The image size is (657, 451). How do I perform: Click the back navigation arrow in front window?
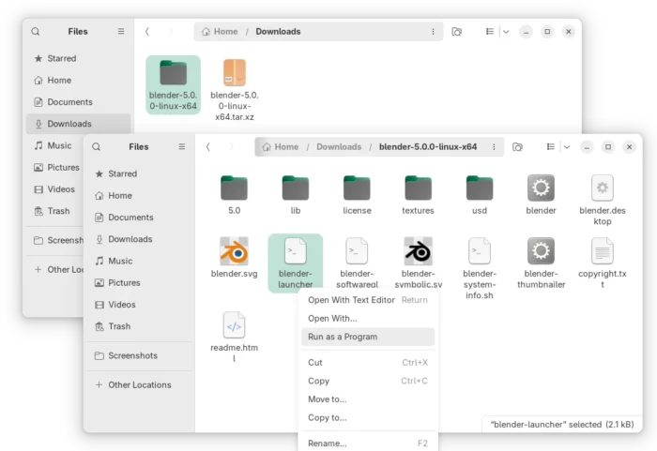pos(207,146)
